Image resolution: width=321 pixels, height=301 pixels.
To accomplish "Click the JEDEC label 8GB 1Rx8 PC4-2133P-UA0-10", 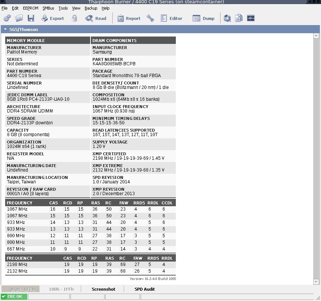I will pyautogui.click(x=38, y=99).
